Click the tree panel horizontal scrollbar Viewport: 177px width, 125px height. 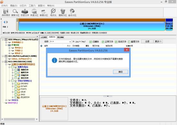pos(19,119)
